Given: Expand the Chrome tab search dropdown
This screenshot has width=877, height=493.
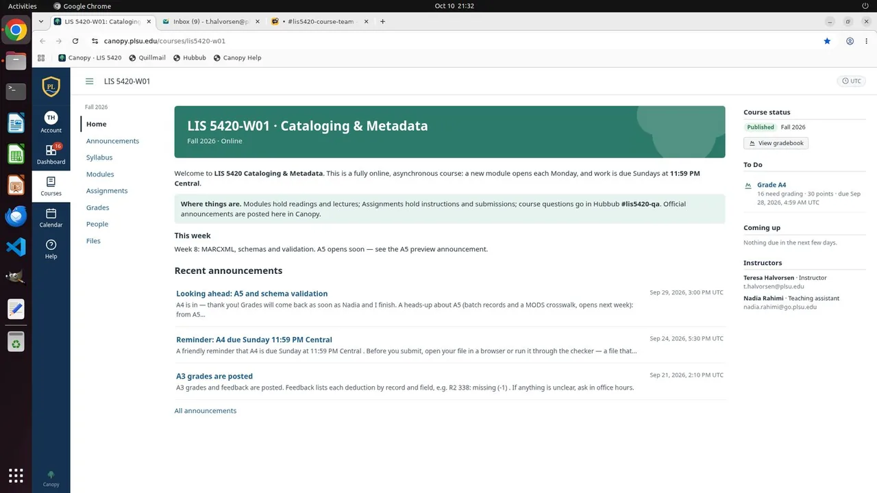Looking at the screenshot, I should [x=41, y=21].
